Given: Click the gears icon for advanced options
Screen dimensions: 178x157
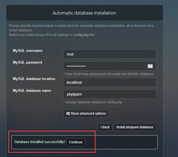Looking at the screenshot, I should 68,114.
